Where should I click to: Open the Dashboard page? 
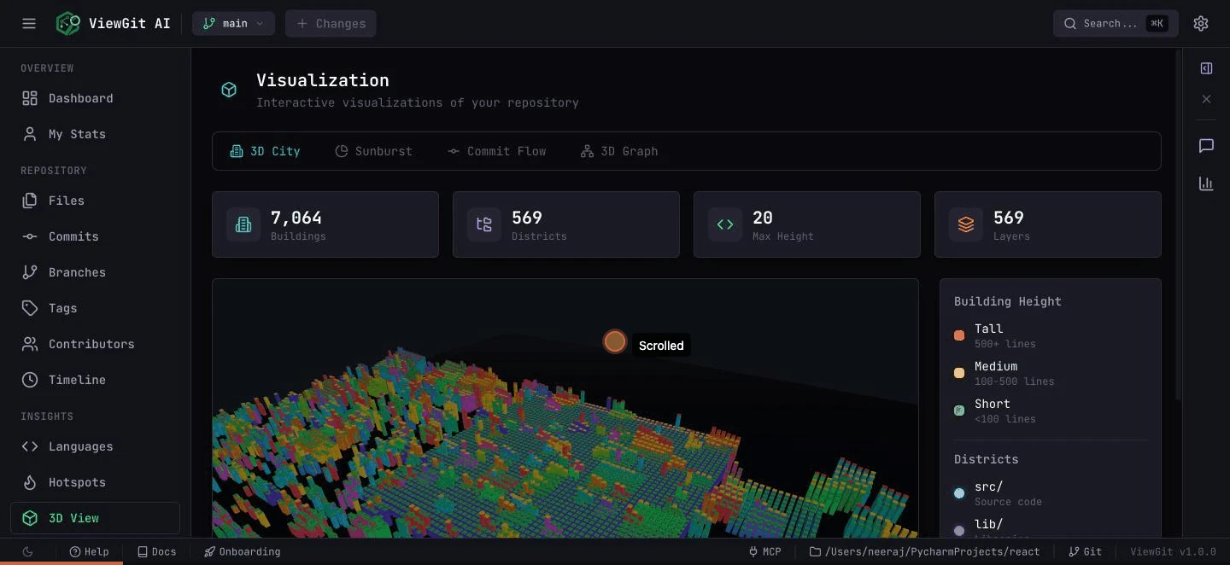point(95,98)
